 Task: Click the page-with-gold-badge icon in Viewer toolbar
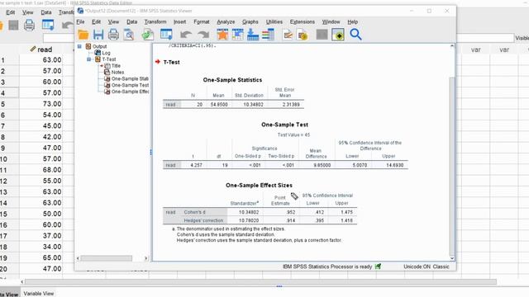tap(303, 35)
